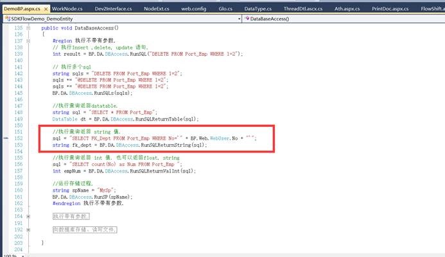Close the DemoBP.aspx.cs tab
The width and height of the screenshot is (445, 257).
tap(46, 9)
